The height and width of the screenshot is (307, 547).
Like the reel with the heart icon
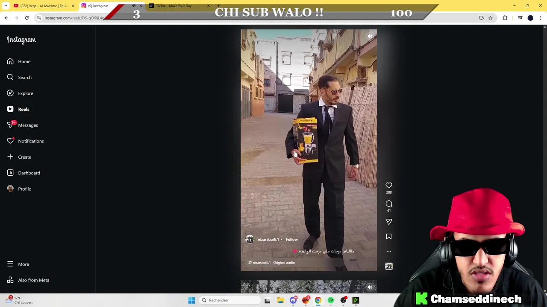389,185
